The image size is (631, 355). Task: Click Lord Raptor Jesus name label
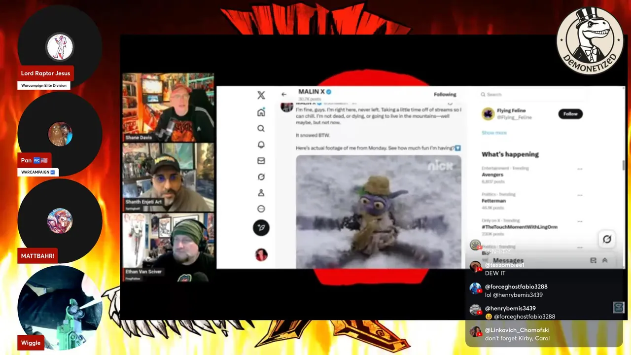45,73
